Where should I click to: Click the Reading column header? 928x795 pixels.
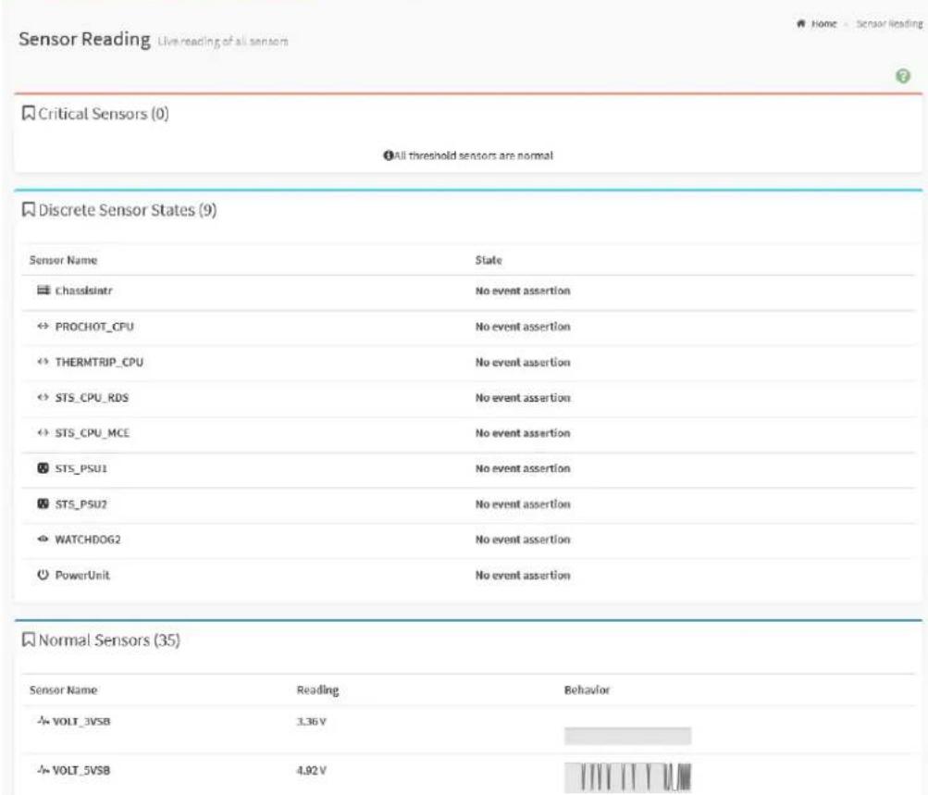pos(318,689)
